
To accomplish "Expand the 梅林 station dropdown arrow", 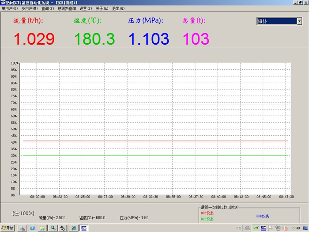I will pos(299,21).
